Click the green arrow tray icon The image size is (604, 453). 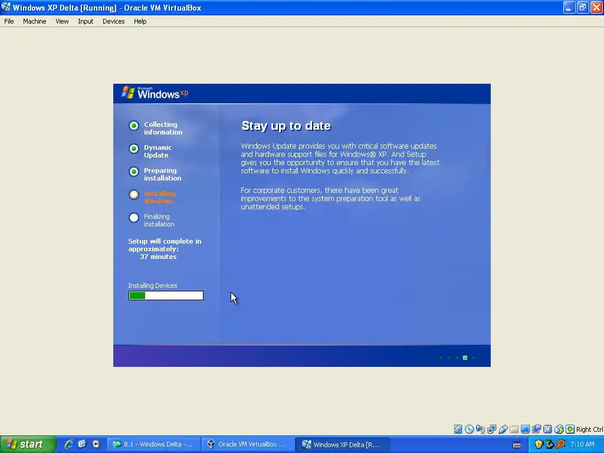[x=549, y=445]
